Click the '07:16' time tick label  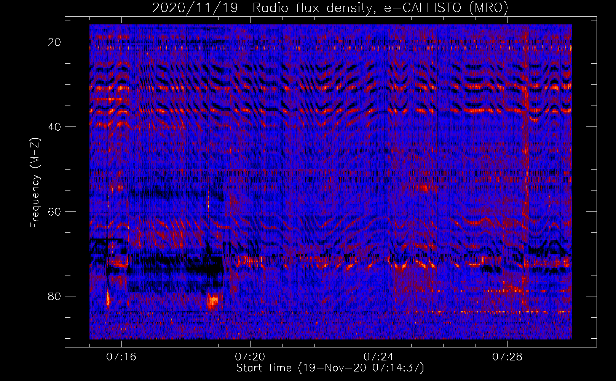click(121, 357)
